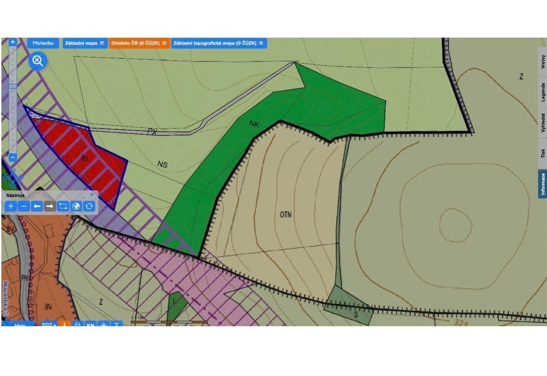Viewport: 547px width, 376px height.
Task: Click the clear search magnifier icon near top left
Action: point(37,61)
